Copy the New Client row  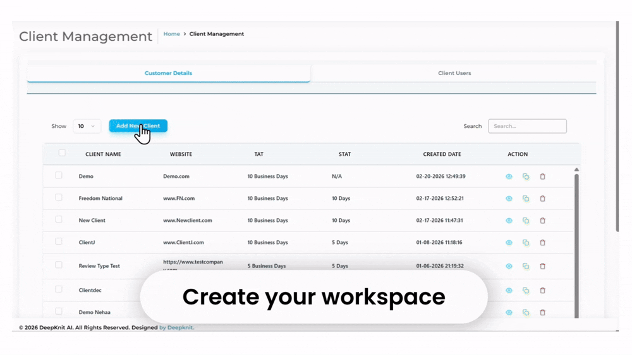(526, 221)
